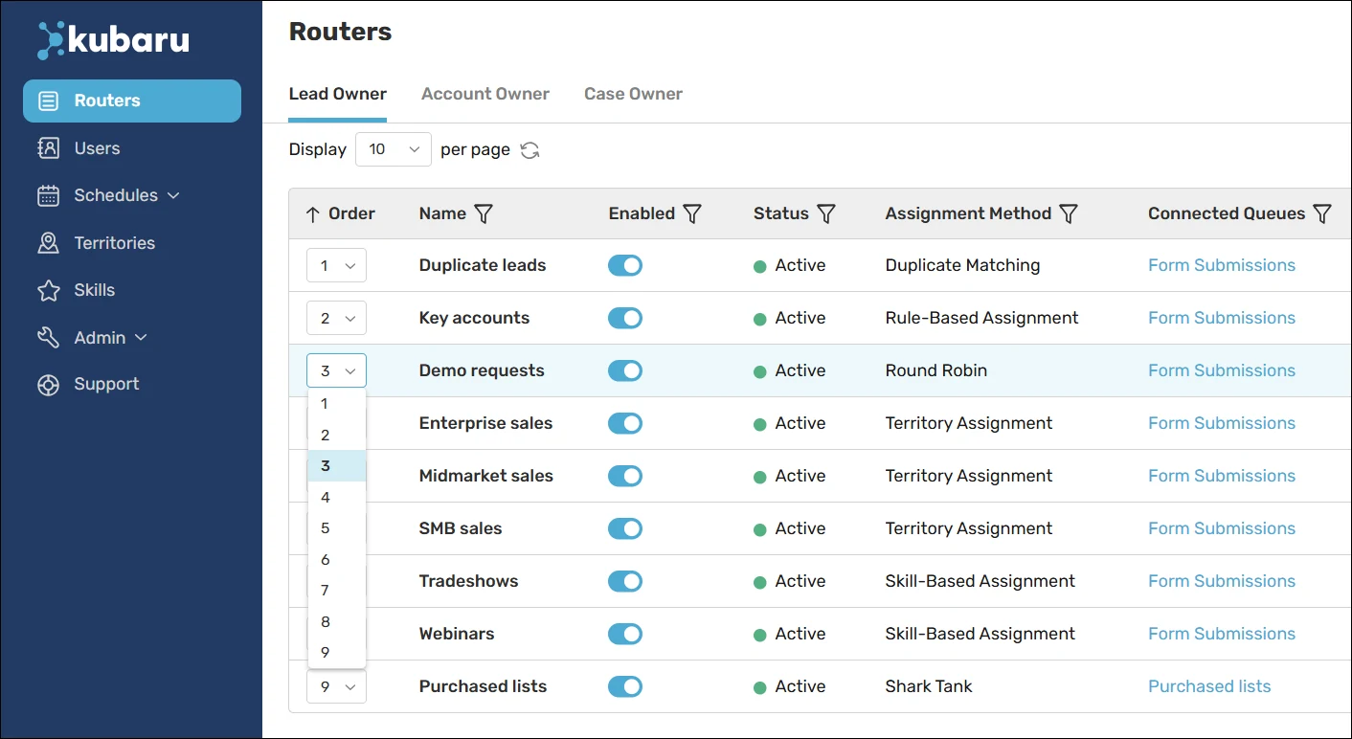This screenshot has width=1352, height=739.
Task: Open the Assignment Method filter icon
Action: point(1070,214)
